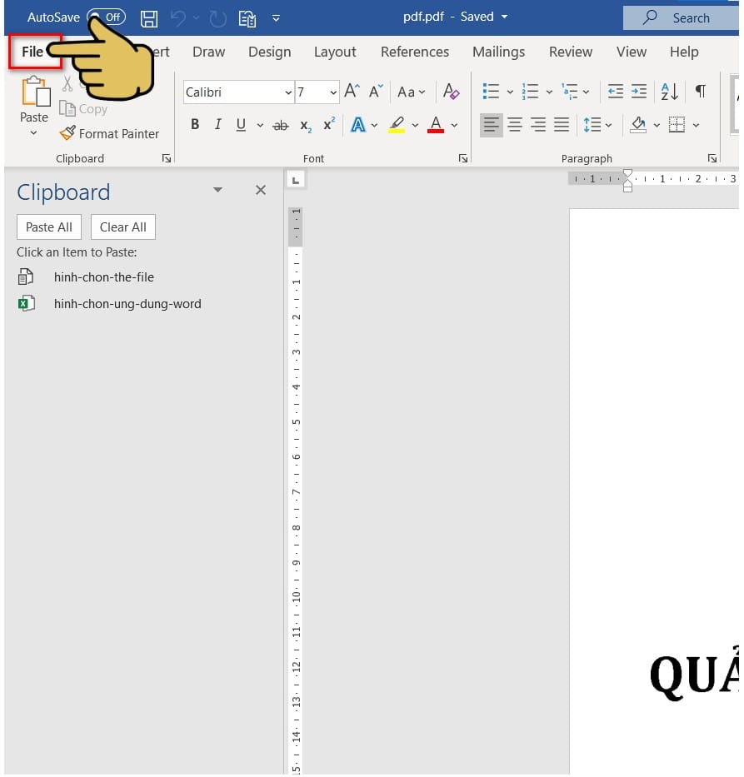Toggle Show/Hide paragraph marks
744x777 pixels.
[701, 91]
